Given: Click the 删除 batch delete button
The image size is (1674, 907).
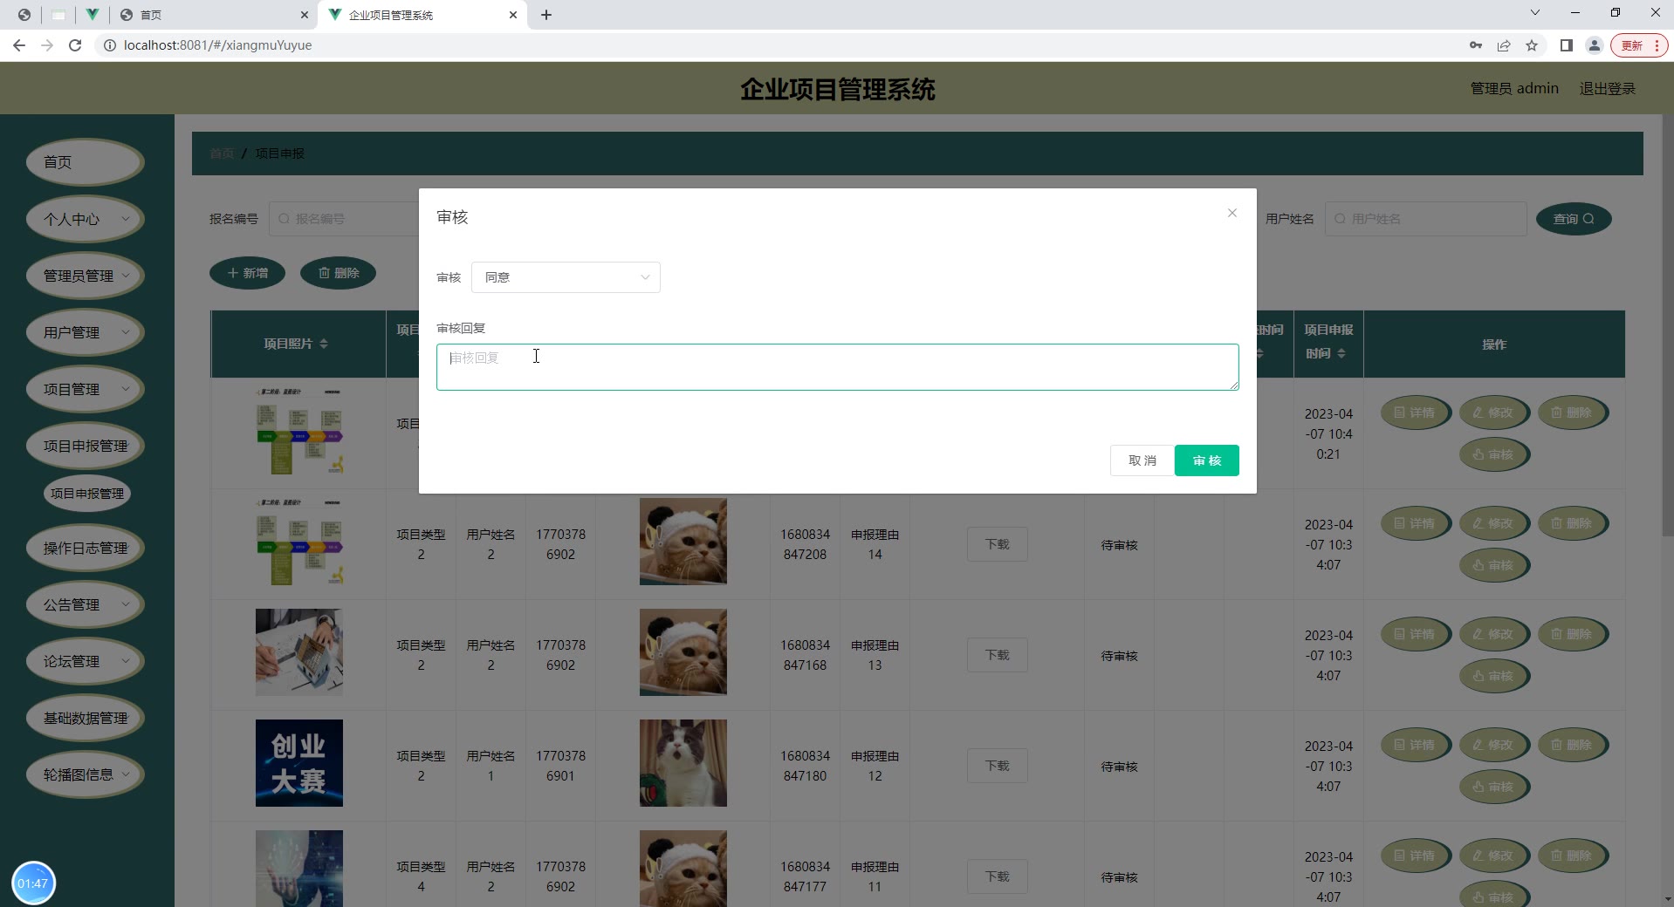Looking at the screenshot, I should tap(339, 273).
